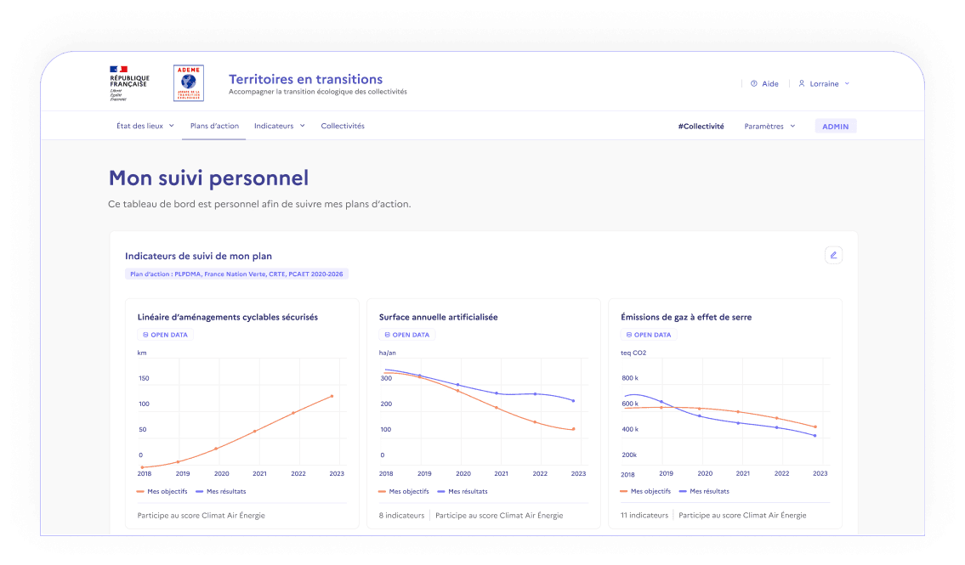
Task: Click the Aide help icon
Action: [754, 83]
